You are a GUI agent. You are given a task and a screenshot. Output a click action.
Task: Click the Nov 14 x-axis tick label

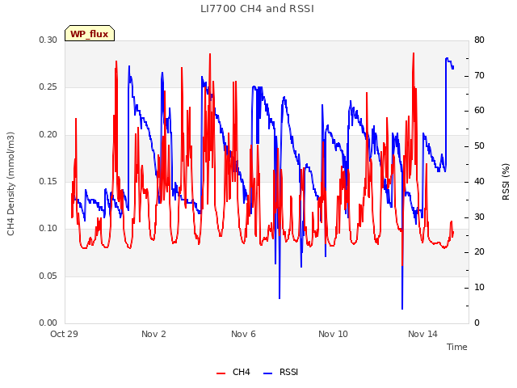422,334
